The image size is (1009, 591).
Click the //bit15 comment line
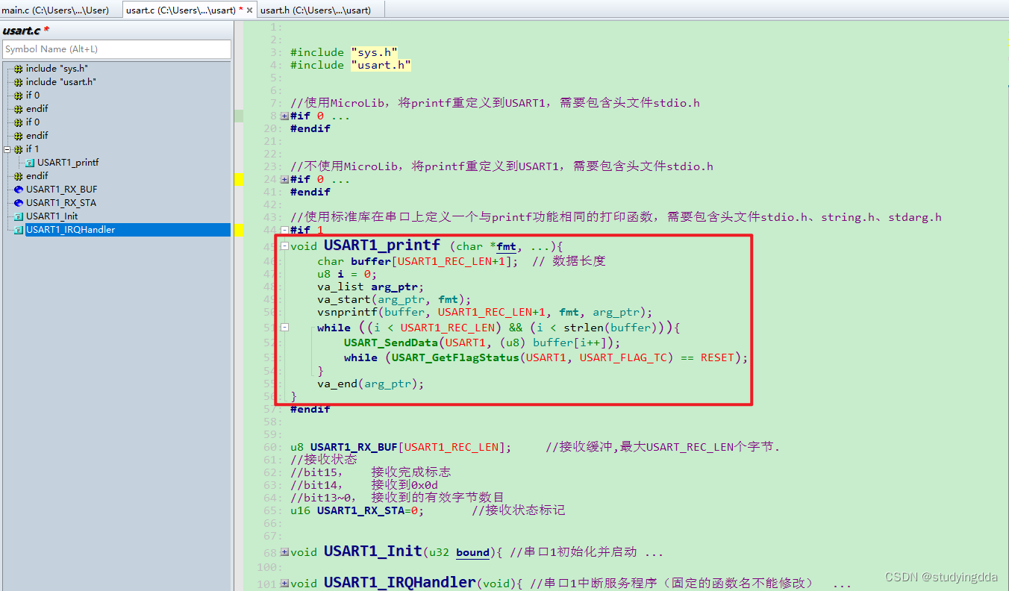click(370, 472)
